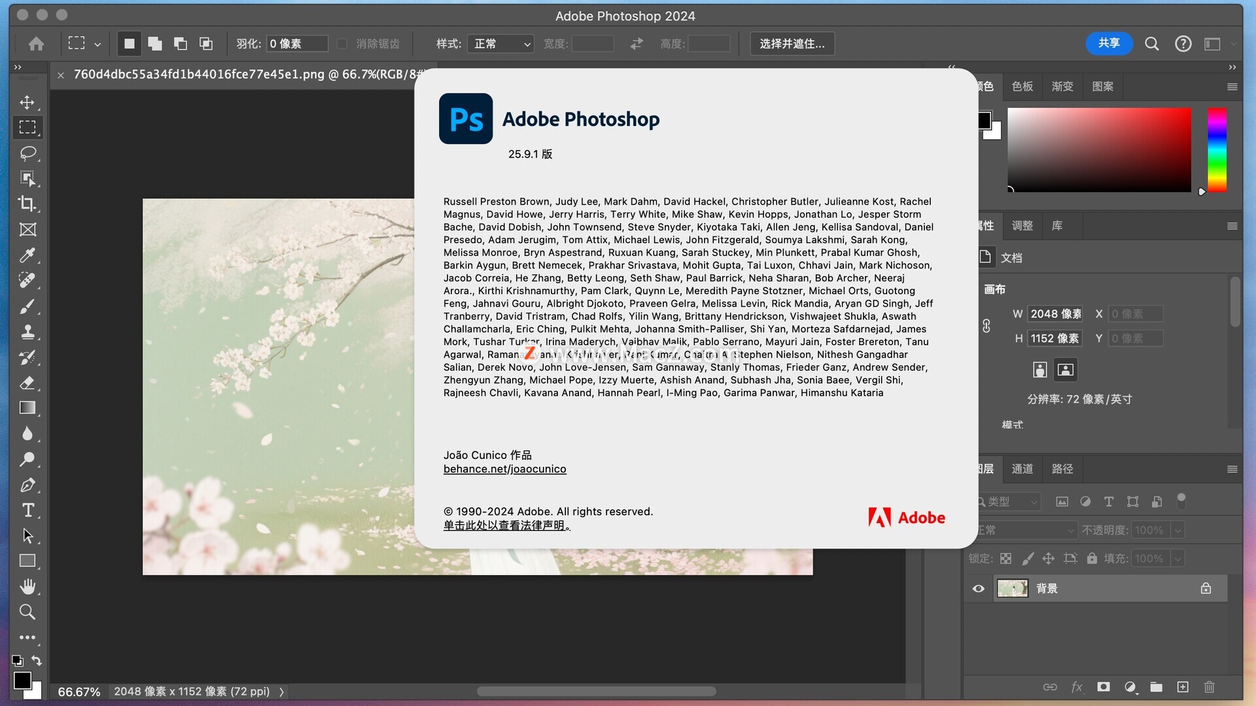
Task: Select the History Brush tool
Action: point(27,357)
